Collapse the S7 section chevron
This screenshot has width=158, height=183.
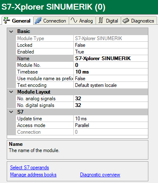(x=11, y=112)
